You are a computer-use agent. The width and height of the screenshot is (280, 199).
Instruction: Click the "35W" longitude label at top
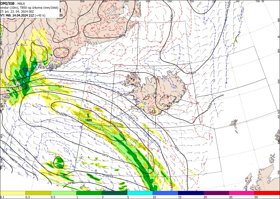pyautogui.click(x=82, y=1)
